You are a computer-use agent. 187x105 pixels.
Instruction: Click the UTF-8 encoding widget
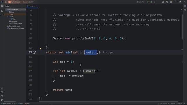173,104
